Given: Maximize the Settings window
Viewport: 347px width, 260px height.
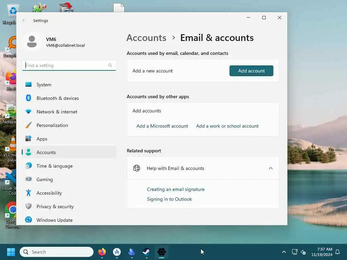Looking at the screenshot, I should [x=264, y=18].
